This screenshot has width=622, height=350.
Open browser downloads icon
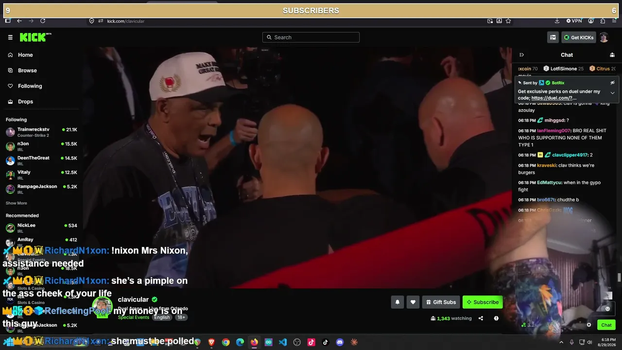pyautogui.click(x=557, y=21)
